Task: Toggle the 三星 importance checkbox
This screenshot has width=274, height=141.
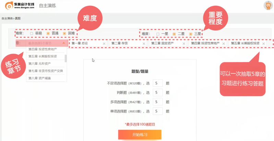Action: coord(191,34)
